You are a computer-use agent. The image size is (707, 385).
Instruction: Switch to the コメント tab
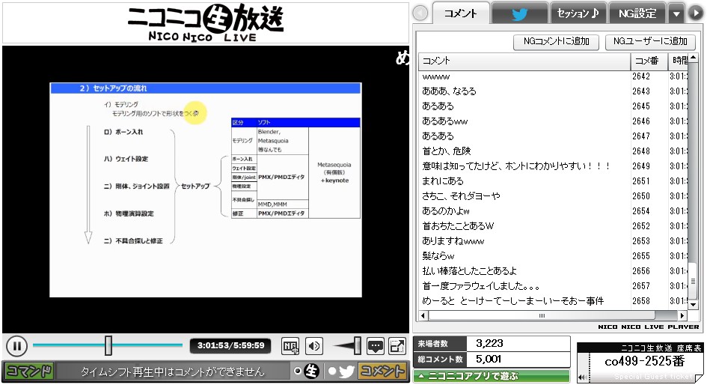pyautogui.click(x=460, y=13)
